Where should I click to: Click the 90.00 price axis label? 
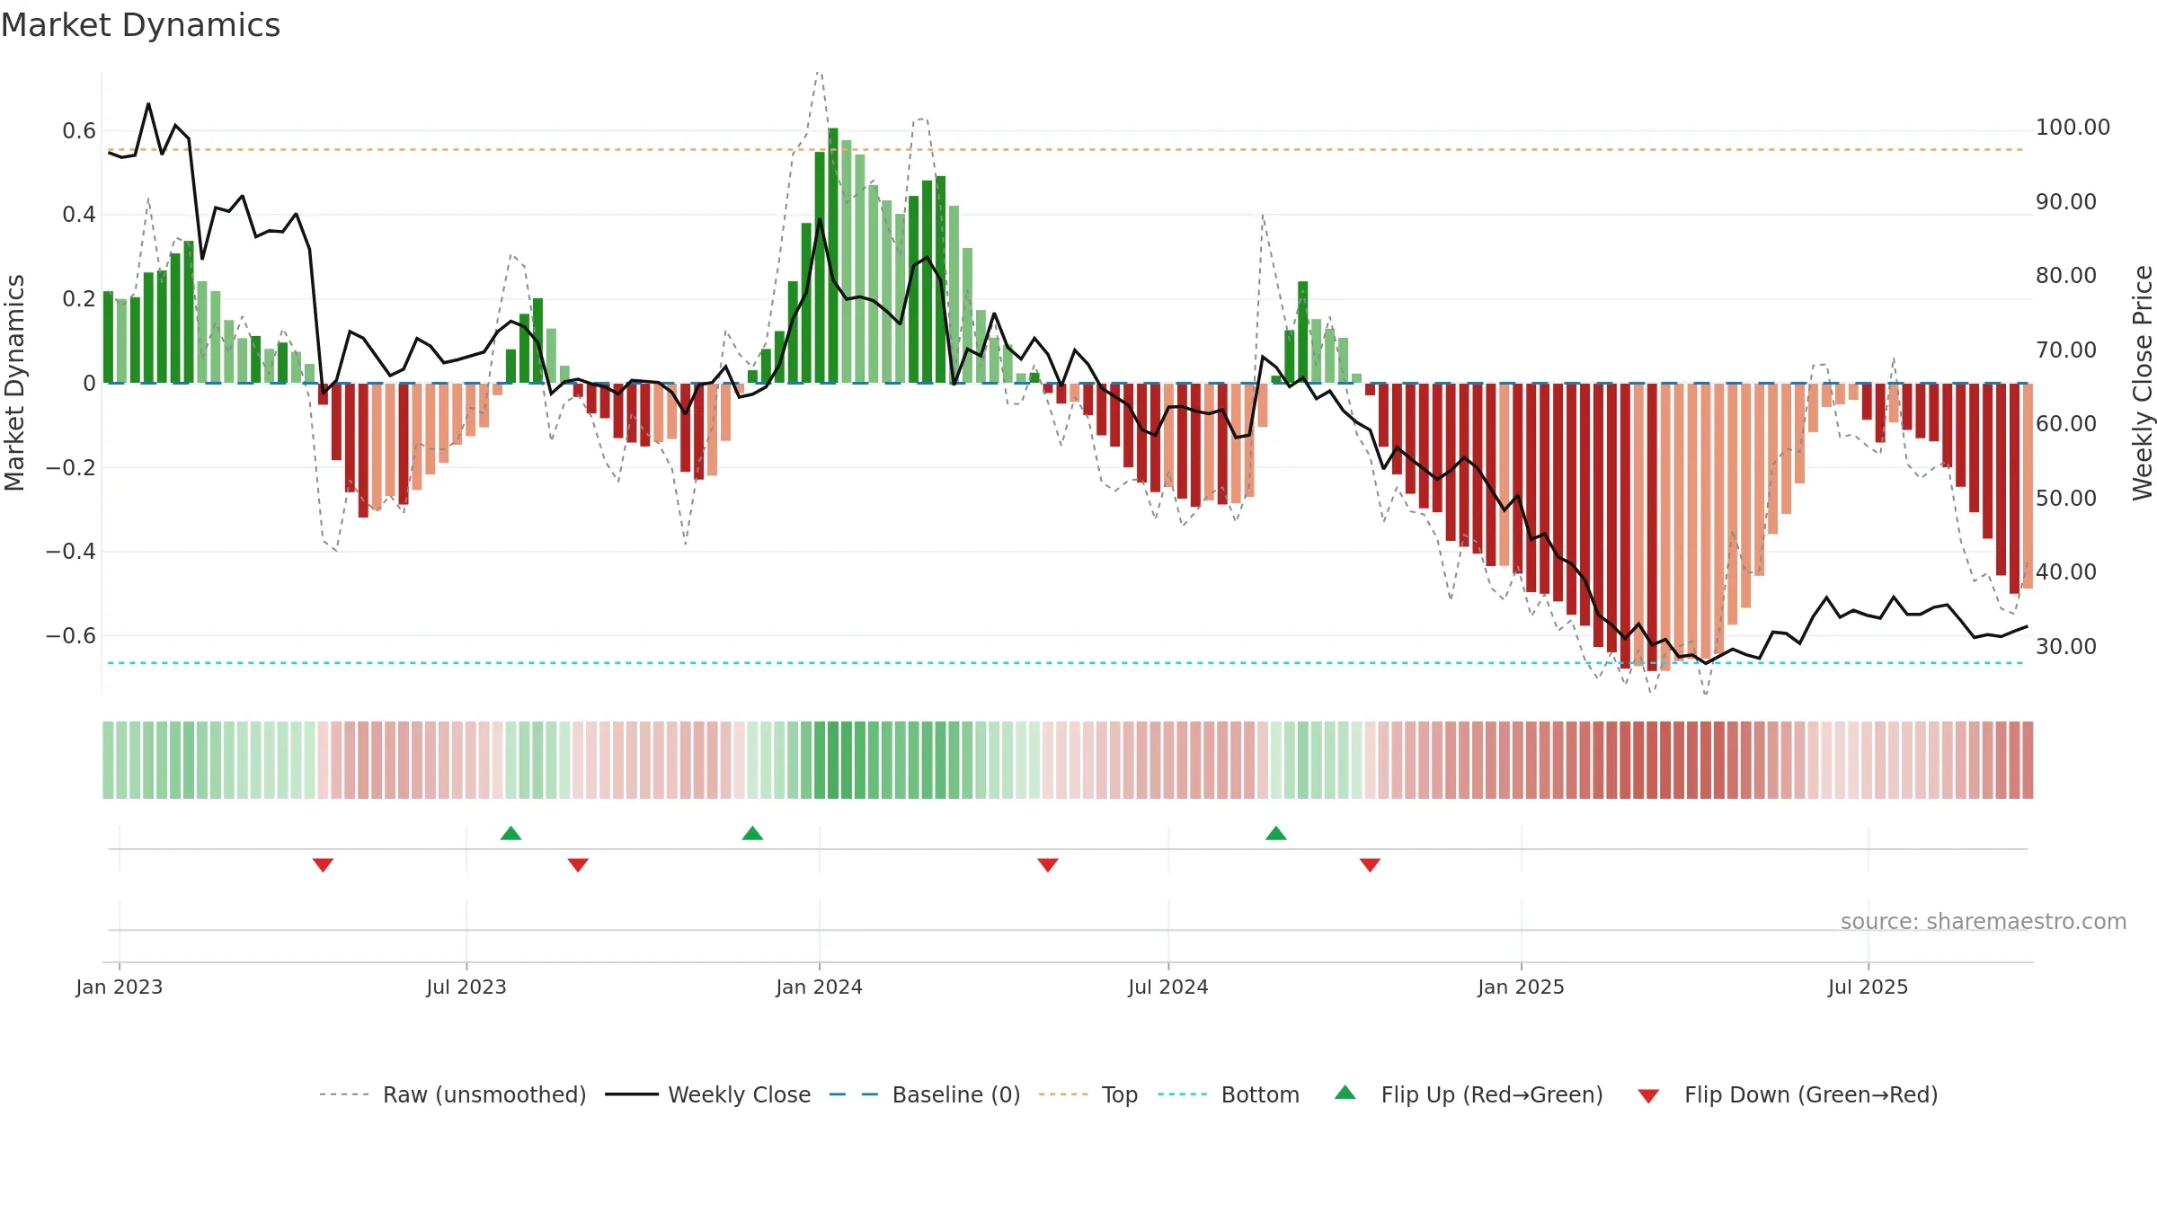coord(2066,201)
